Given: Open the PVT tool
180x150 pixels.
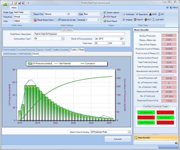Looking at the screenshot, I should (148, 20).
